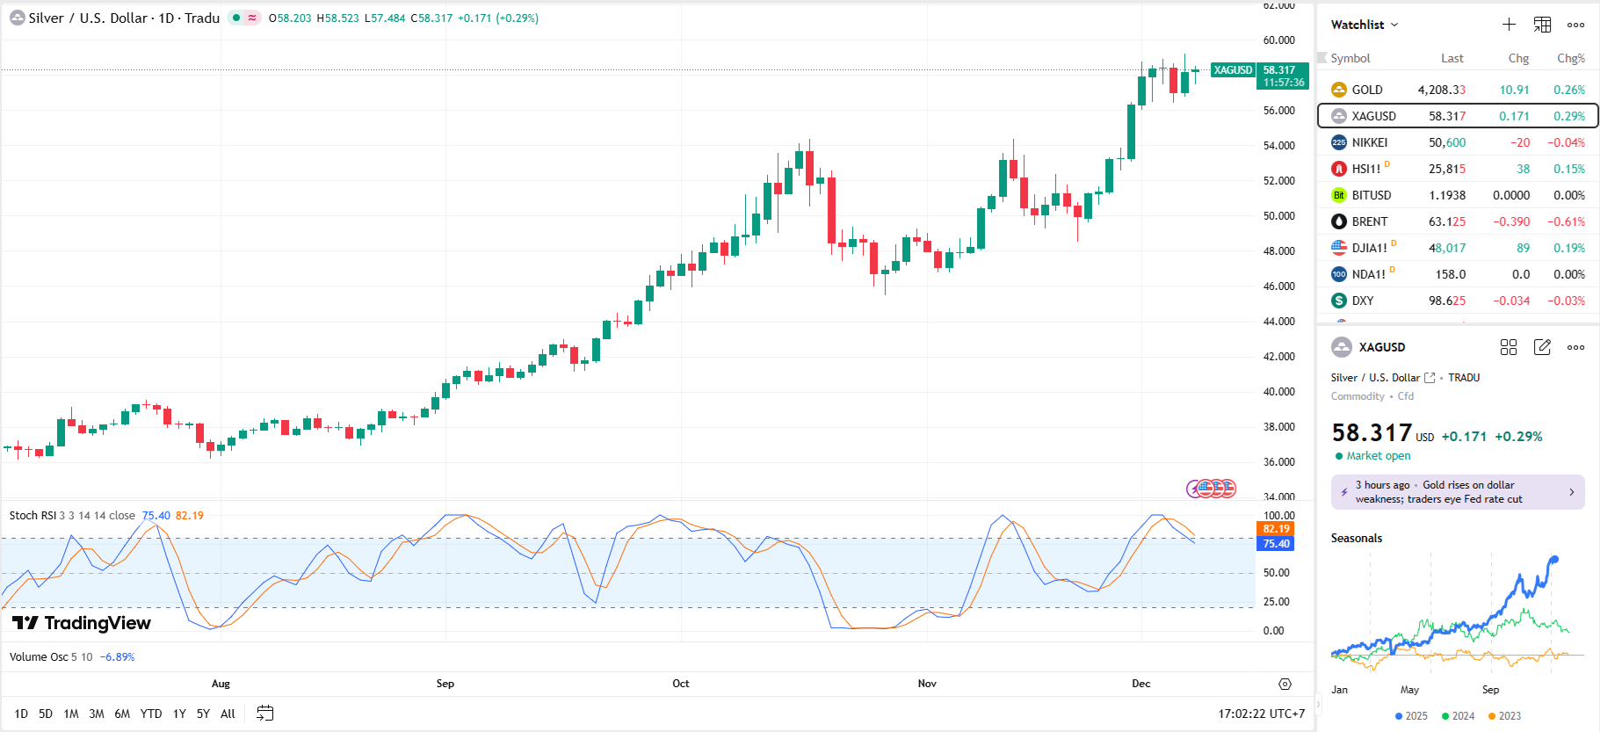Switch to the YTD time range
Viewport: 1600px width, 732px height.
151,714
